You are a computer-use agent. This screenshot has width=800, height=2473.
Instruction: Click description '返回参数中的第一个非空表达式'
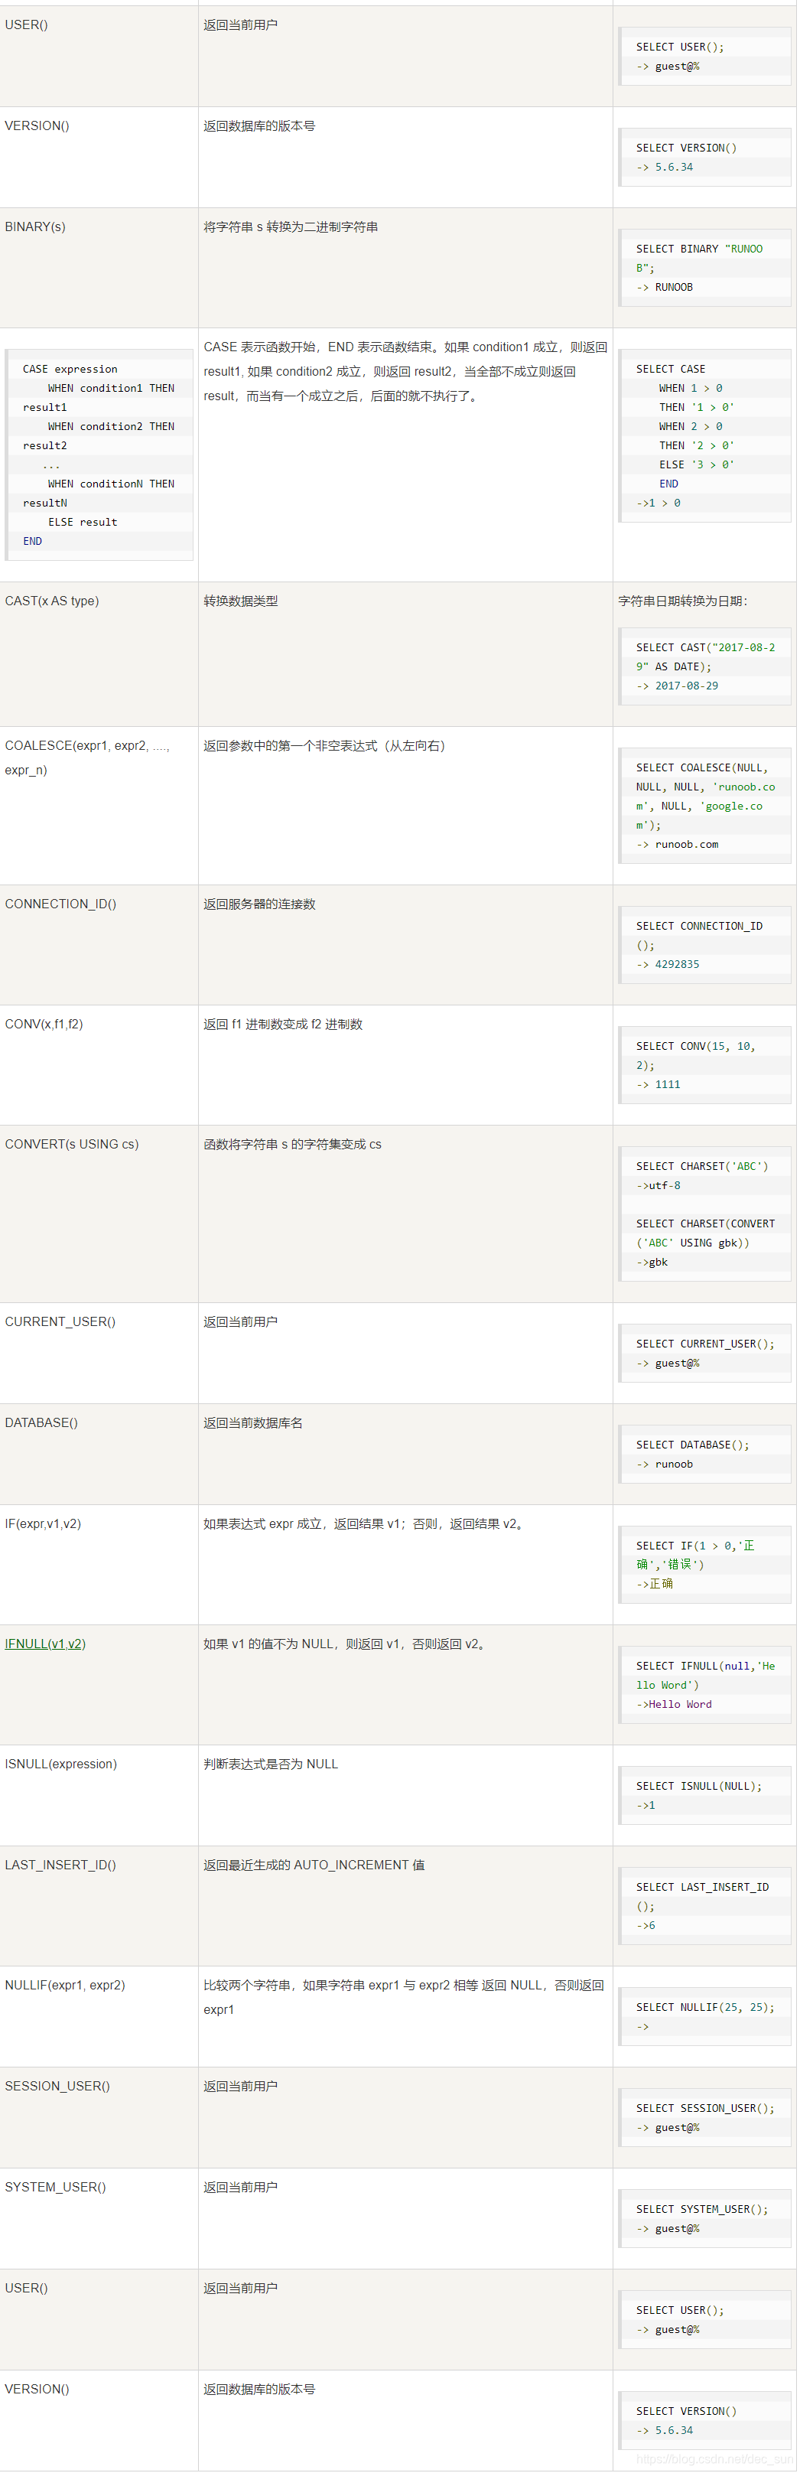pos(324,745)
